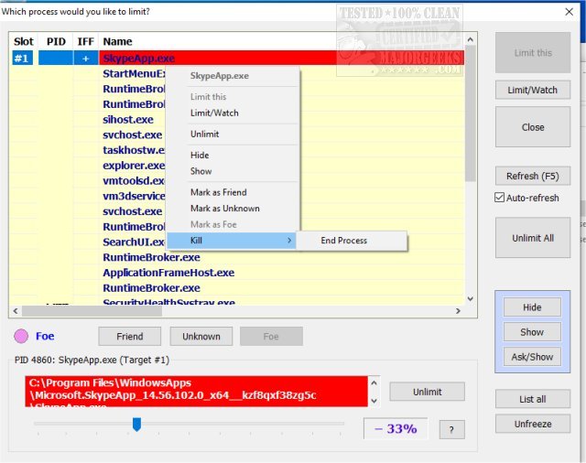Select SearchUI.exe process row
Viewport: 586px width, 463px height.
coord(134,242)
